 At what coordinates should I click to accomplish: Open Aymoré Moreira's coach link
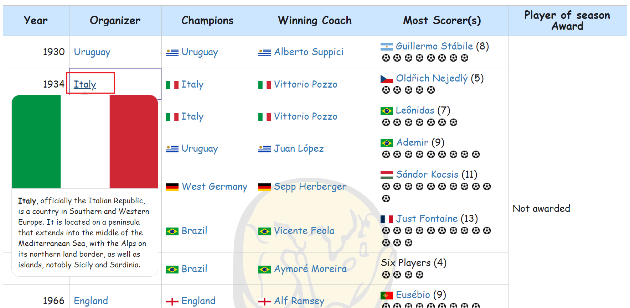(x=310, y=268)
